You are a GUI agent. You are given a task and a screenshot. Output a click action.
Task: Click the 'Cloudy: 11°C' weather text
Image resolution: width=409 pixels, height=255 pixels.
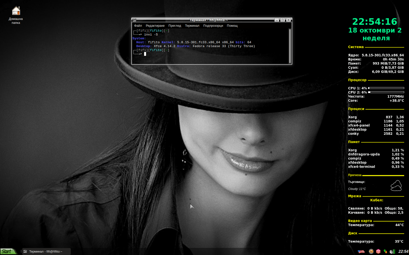[x=357, y=189]
